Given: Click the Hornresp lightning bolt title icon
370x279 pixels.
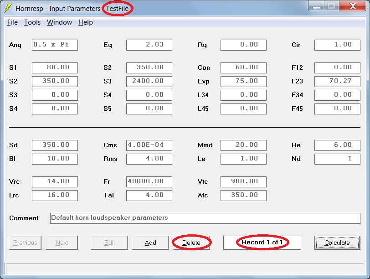Looking at the screenshot, I should [x=8, y=8].
